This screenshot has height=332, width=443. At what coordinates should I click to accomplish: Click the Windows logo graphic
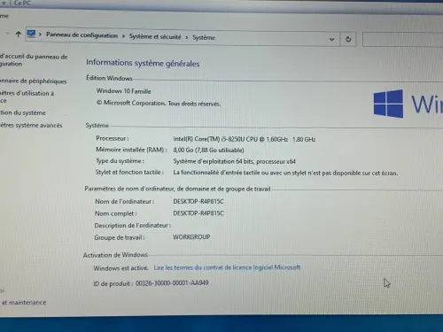388,104
